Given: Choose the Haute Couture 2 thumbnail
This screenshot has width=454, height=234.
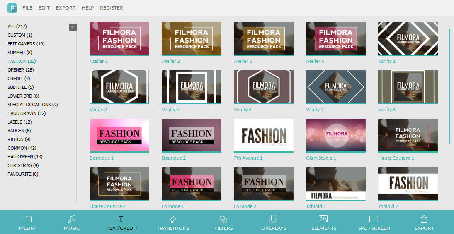Looking at the screenshot, I should point(119,184).
